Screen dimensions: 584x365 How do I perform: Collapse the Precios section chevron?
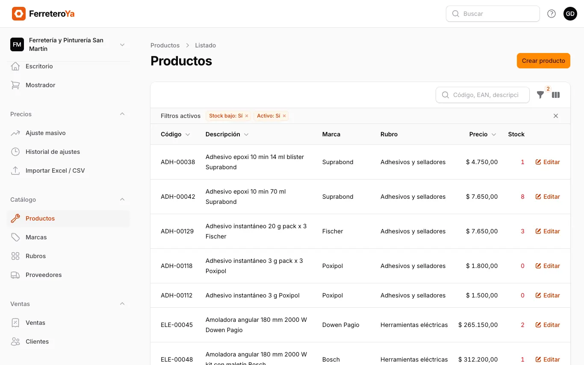click(x=122, y=114)
